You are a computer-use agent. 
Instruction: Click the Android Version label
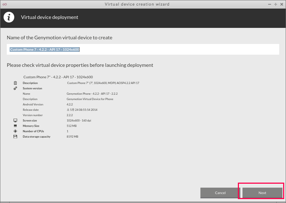(x=33, y=104)
